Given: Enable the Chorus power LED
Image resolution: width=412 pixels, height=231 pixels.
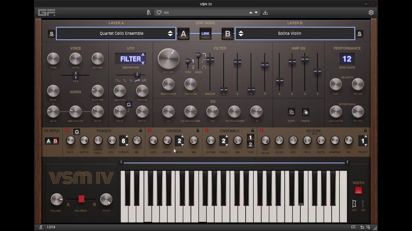Looking at the screenshot, I should (150, 131).
